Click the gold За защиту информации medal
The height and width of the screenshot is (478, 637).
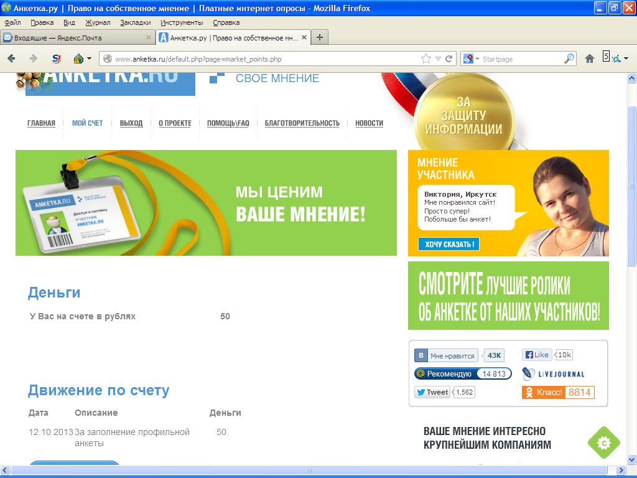tap(463, 115)
